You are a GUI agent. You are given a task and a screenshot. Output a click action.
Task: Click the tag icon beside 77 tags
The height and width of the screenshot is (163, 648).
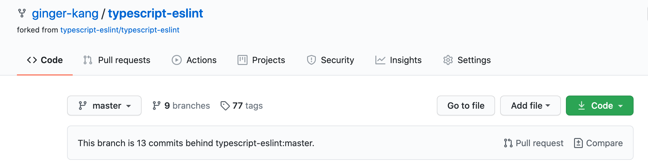[x=225, y=106]
